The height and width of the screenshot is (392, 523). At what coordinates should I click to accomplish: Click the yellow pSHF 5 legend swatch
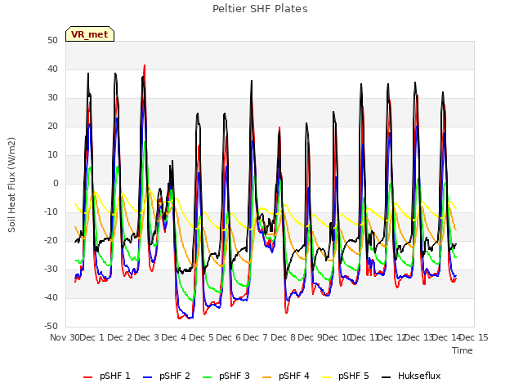327,377
